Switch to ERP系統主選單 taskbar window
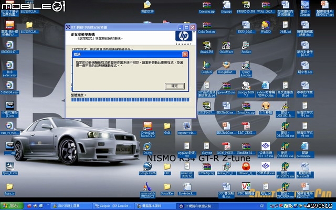336x210 pixels. tap(71, 206)
